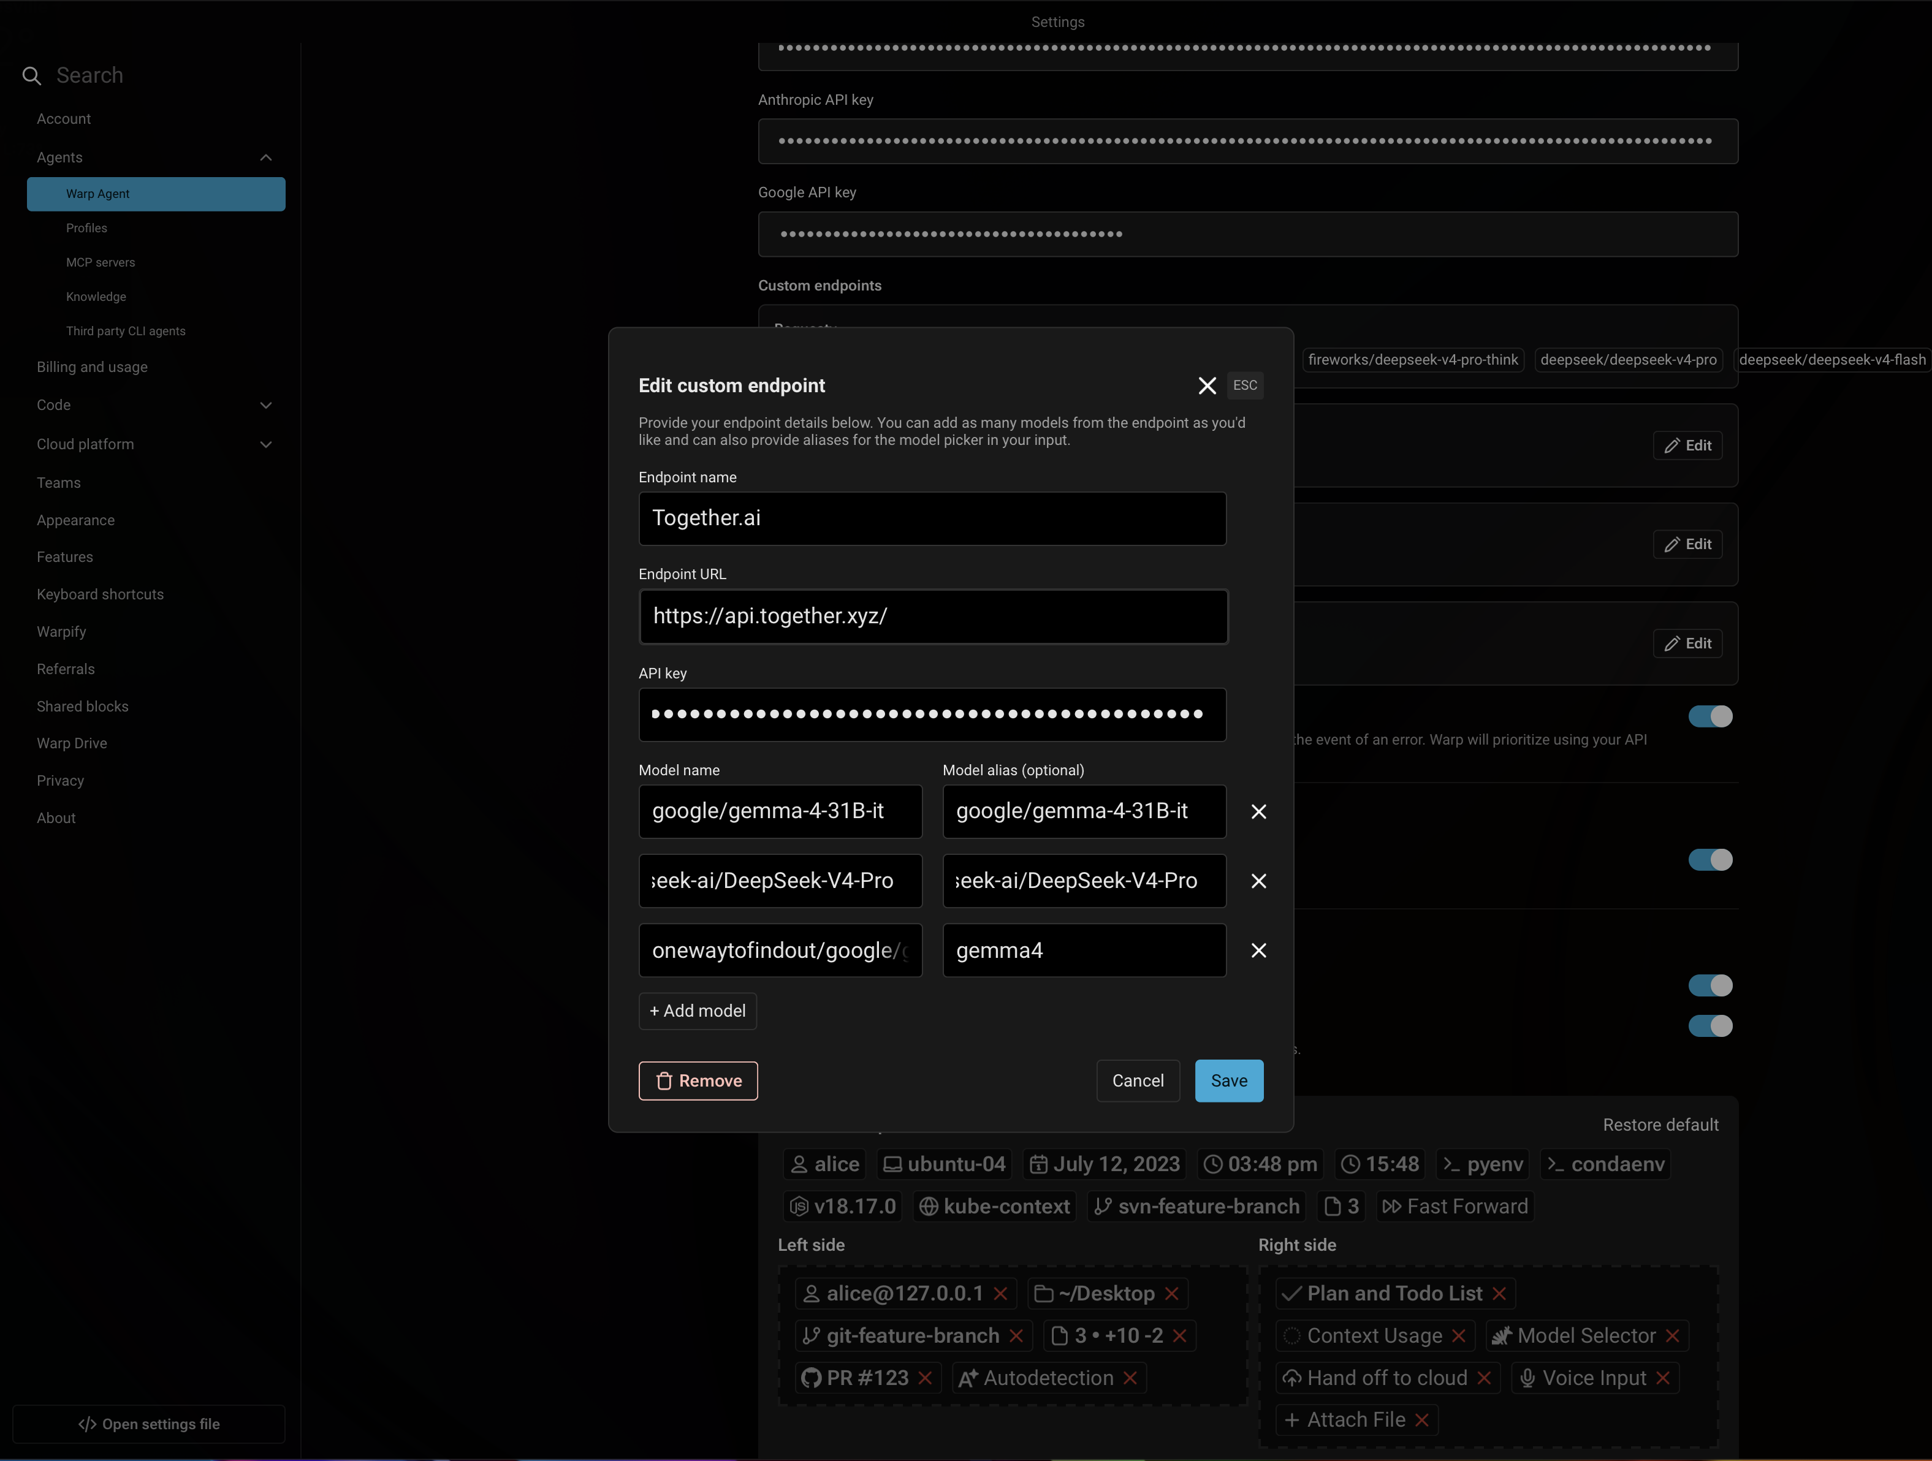Click the topmost Edit endpoint button
The height and width of the screenshot is (1461, 1932).
click(x=1687, y=446)
